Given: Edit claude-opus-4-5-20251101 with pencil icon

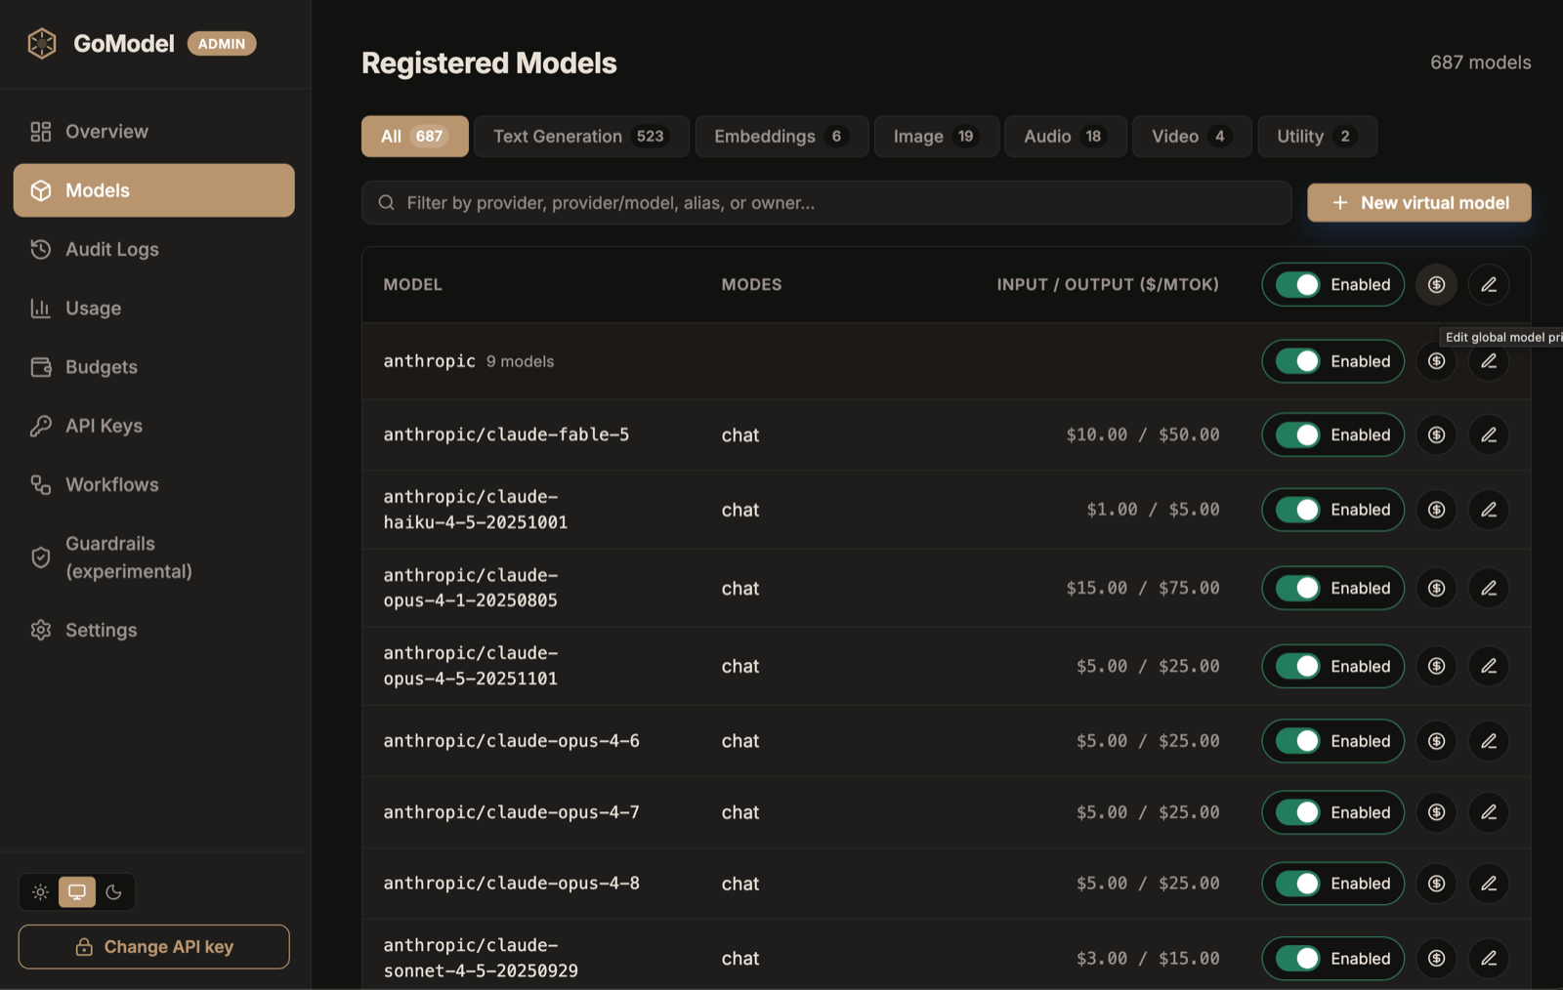Looking at the screenshot, I should click(1489, 666).
